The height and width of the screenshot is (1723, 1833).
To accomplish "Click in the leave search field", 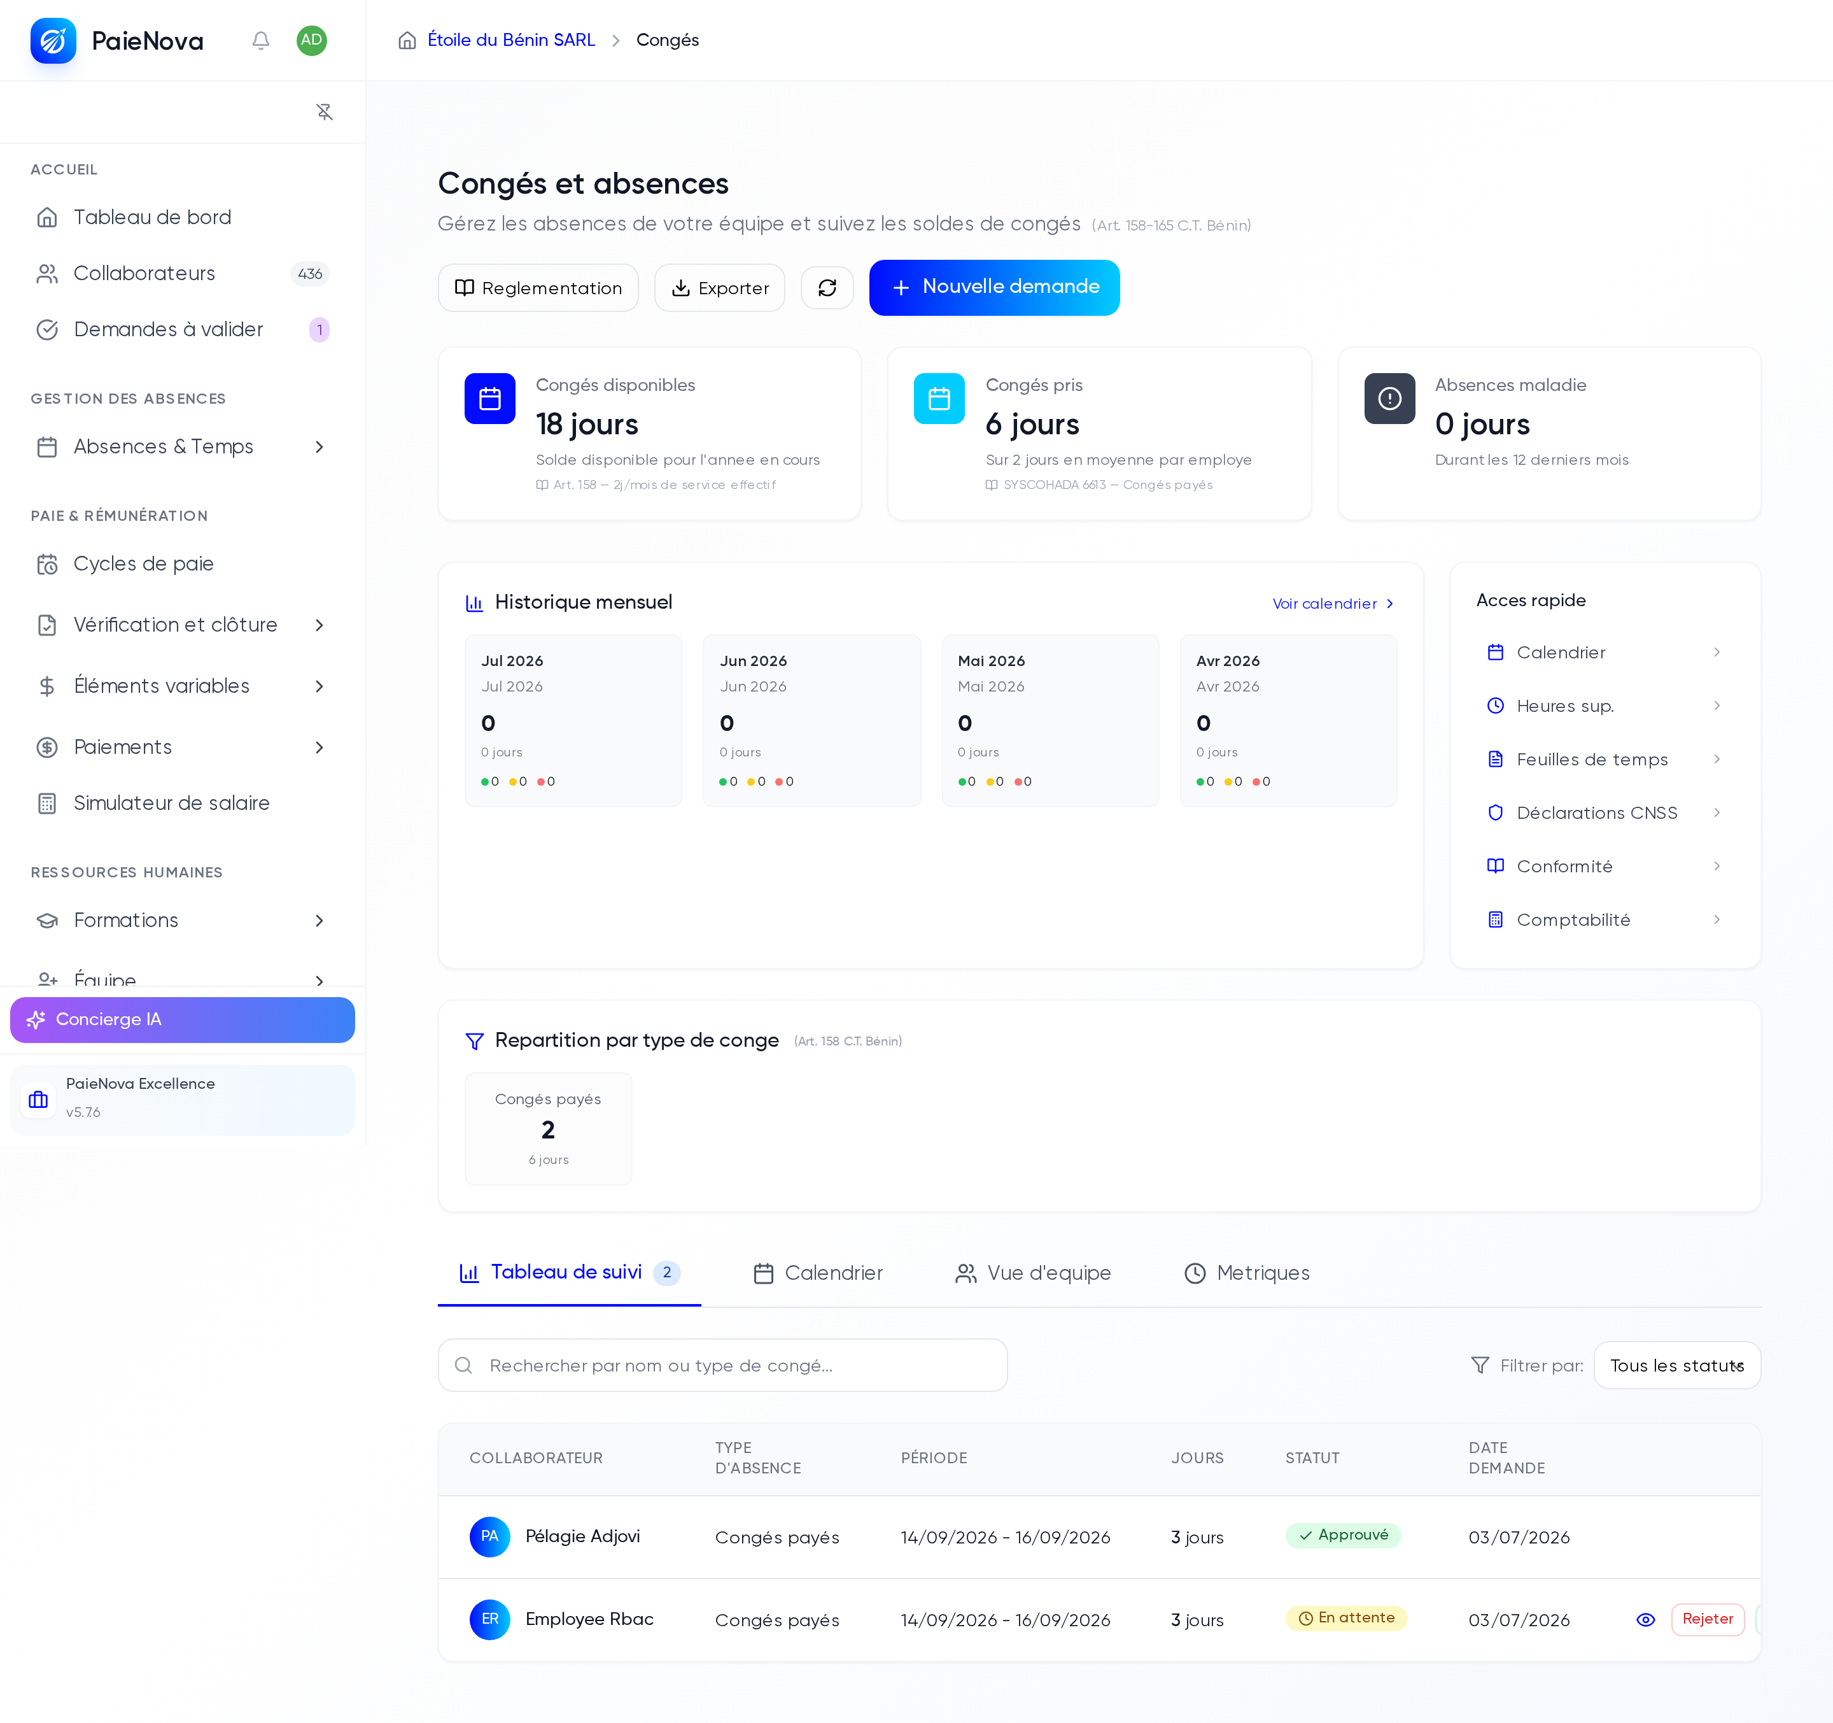I will [723, 1365].
